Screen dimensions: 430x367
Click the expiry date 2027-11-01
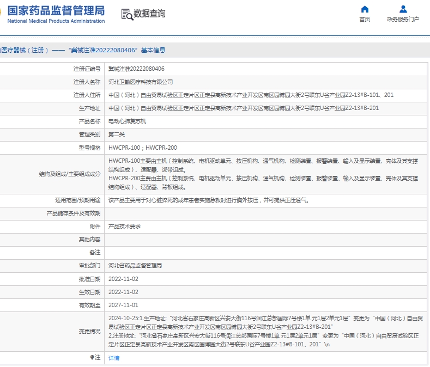pyautogui.click(x=123, y=305)
